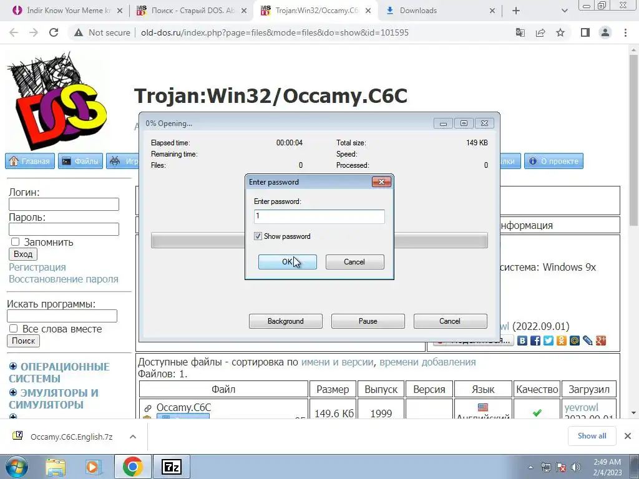This screenshot has width=639, height=479.
Task: Open the tab search dropdown chevron
Action: (564, 11)
